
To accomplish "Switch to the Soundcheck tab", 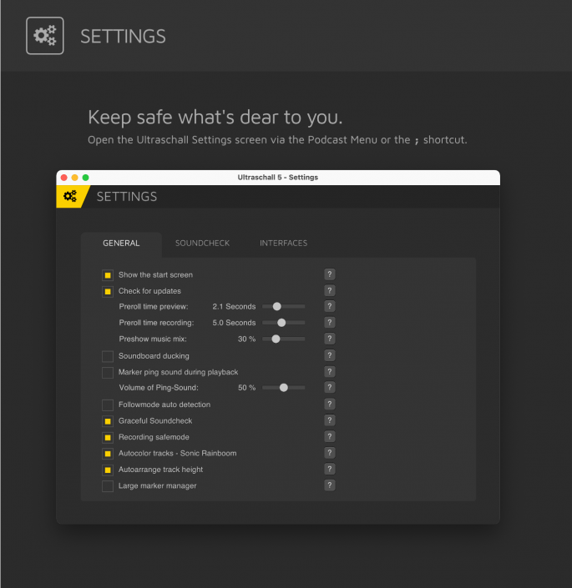I will (x=202, y=244).
